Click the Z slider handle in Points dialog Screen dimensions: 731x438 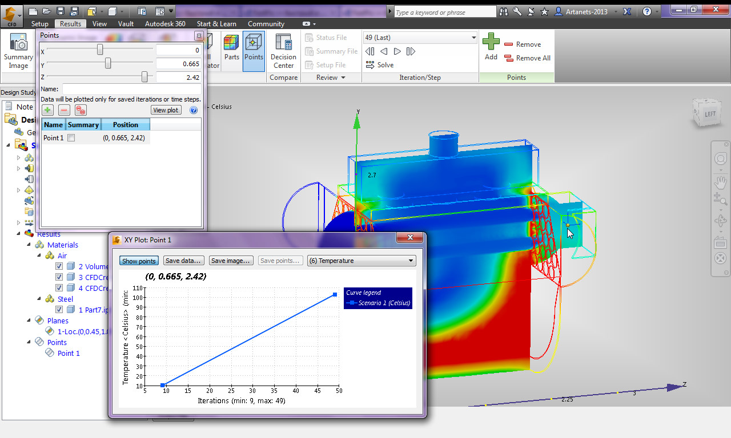pos(144,76)
